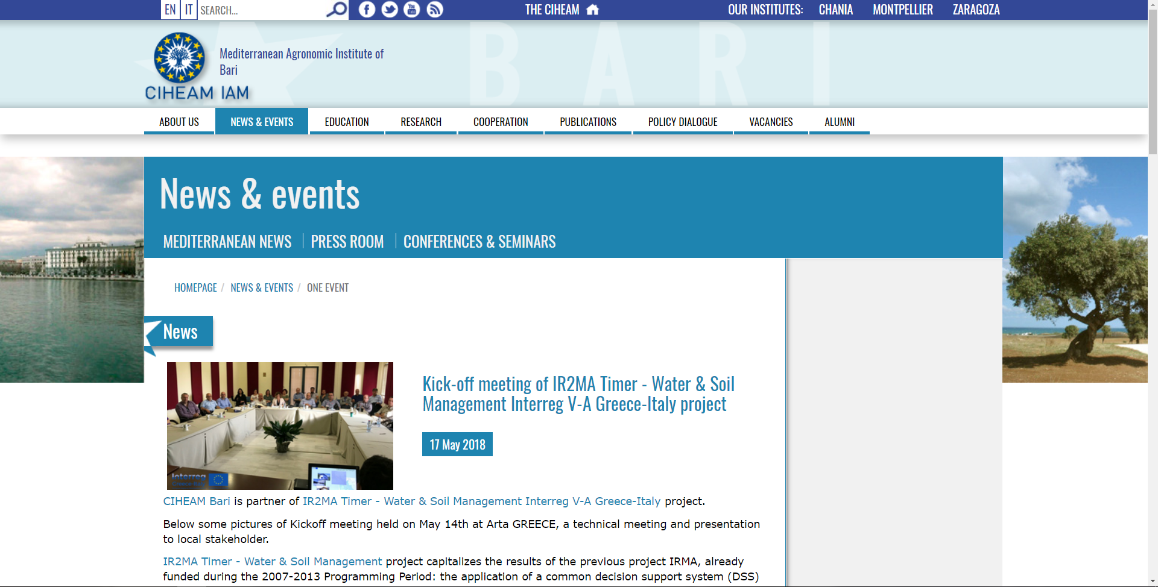Image resolution: width=1158 pixels, height=587 pixels.
Task: Click the olive tree side photo
Action: click(x=1075, y=269)
